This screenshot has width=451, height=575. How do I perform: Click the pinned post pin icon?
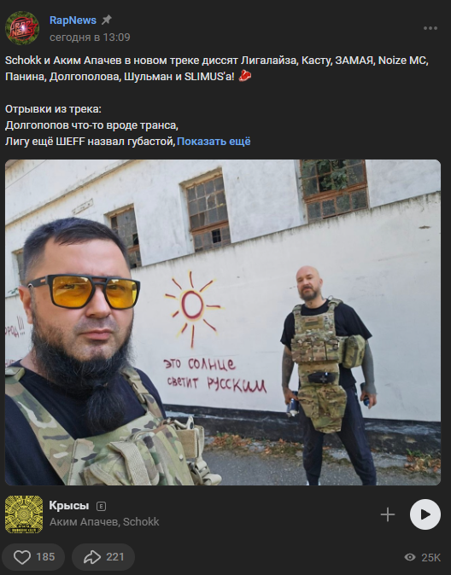107,20
